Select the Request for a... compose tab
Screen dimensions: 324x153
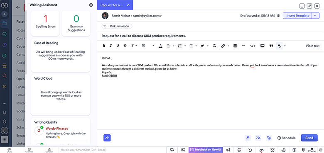tap(112, 5)
